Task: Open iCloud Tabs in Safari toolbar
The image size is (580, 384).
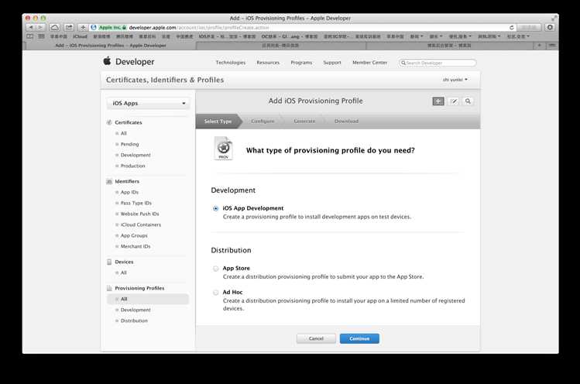Action: point(55,27)
